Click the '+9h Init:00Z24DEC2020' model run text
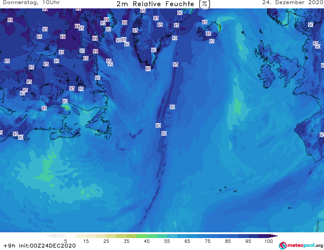Viewport: 324px width, 250px height. point(40,246)
